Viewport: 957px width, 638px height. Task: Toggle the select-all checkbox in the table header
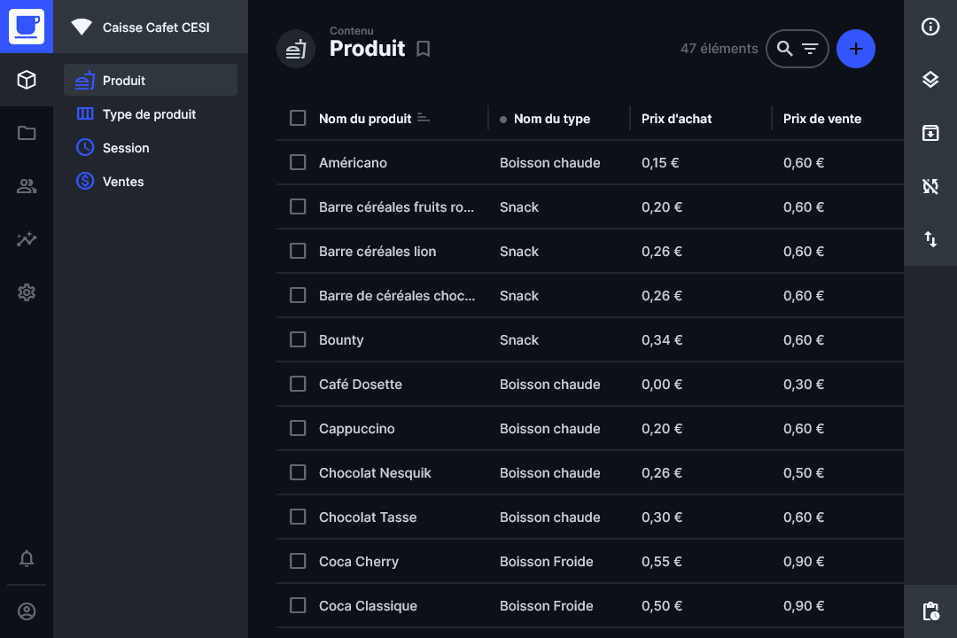click(298, 118)
